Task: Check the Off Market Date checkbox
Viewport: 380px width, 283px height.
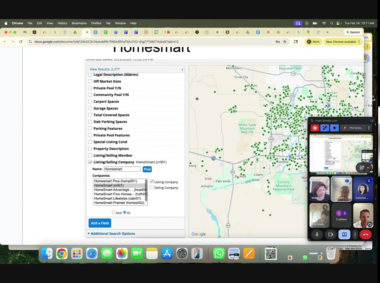Action: [90, 81]
